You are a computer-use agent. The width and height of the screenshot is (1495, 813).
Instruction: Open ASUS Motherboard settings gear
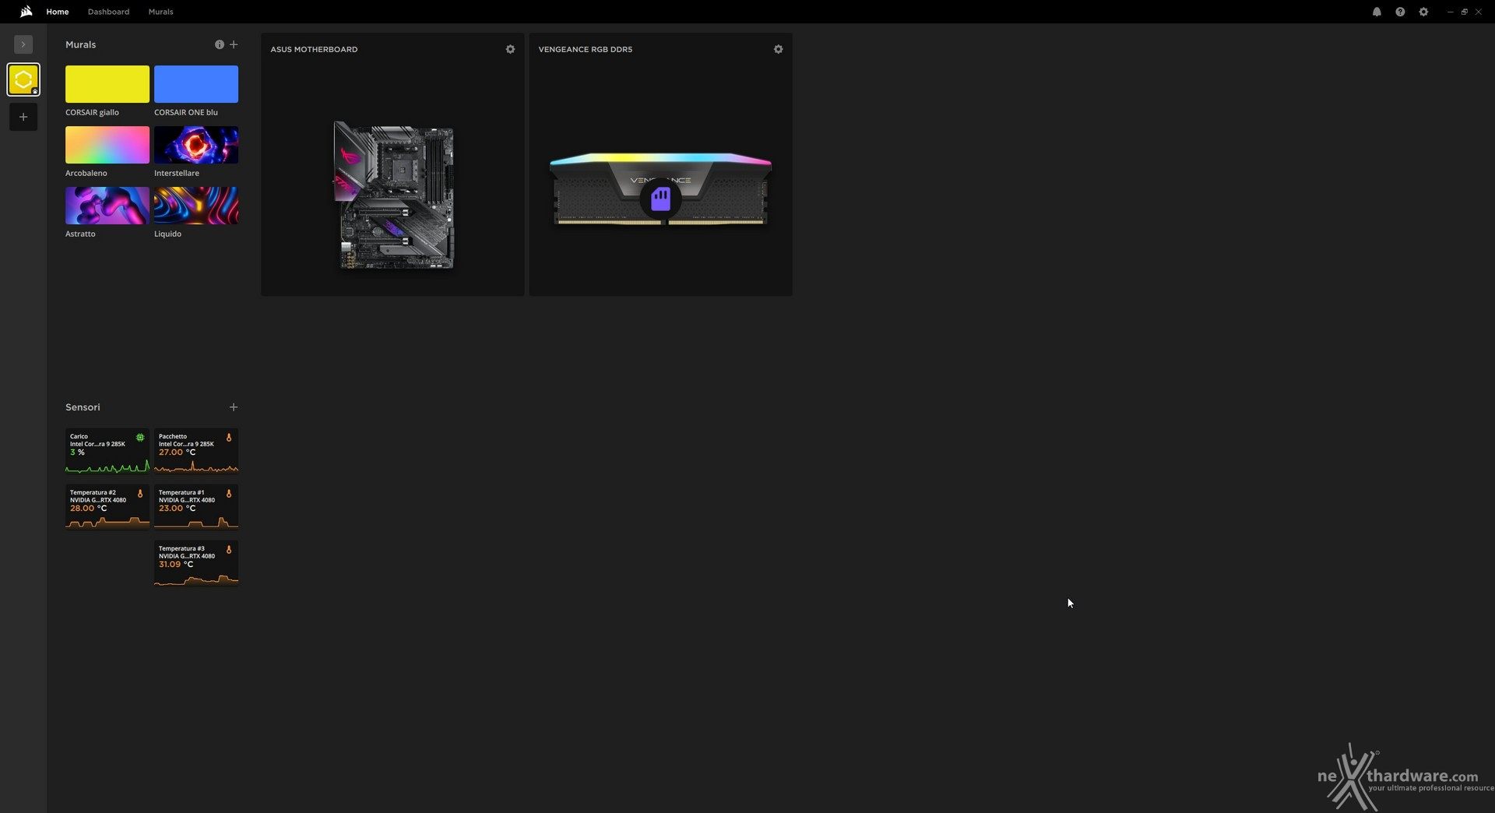pos(510,49)
